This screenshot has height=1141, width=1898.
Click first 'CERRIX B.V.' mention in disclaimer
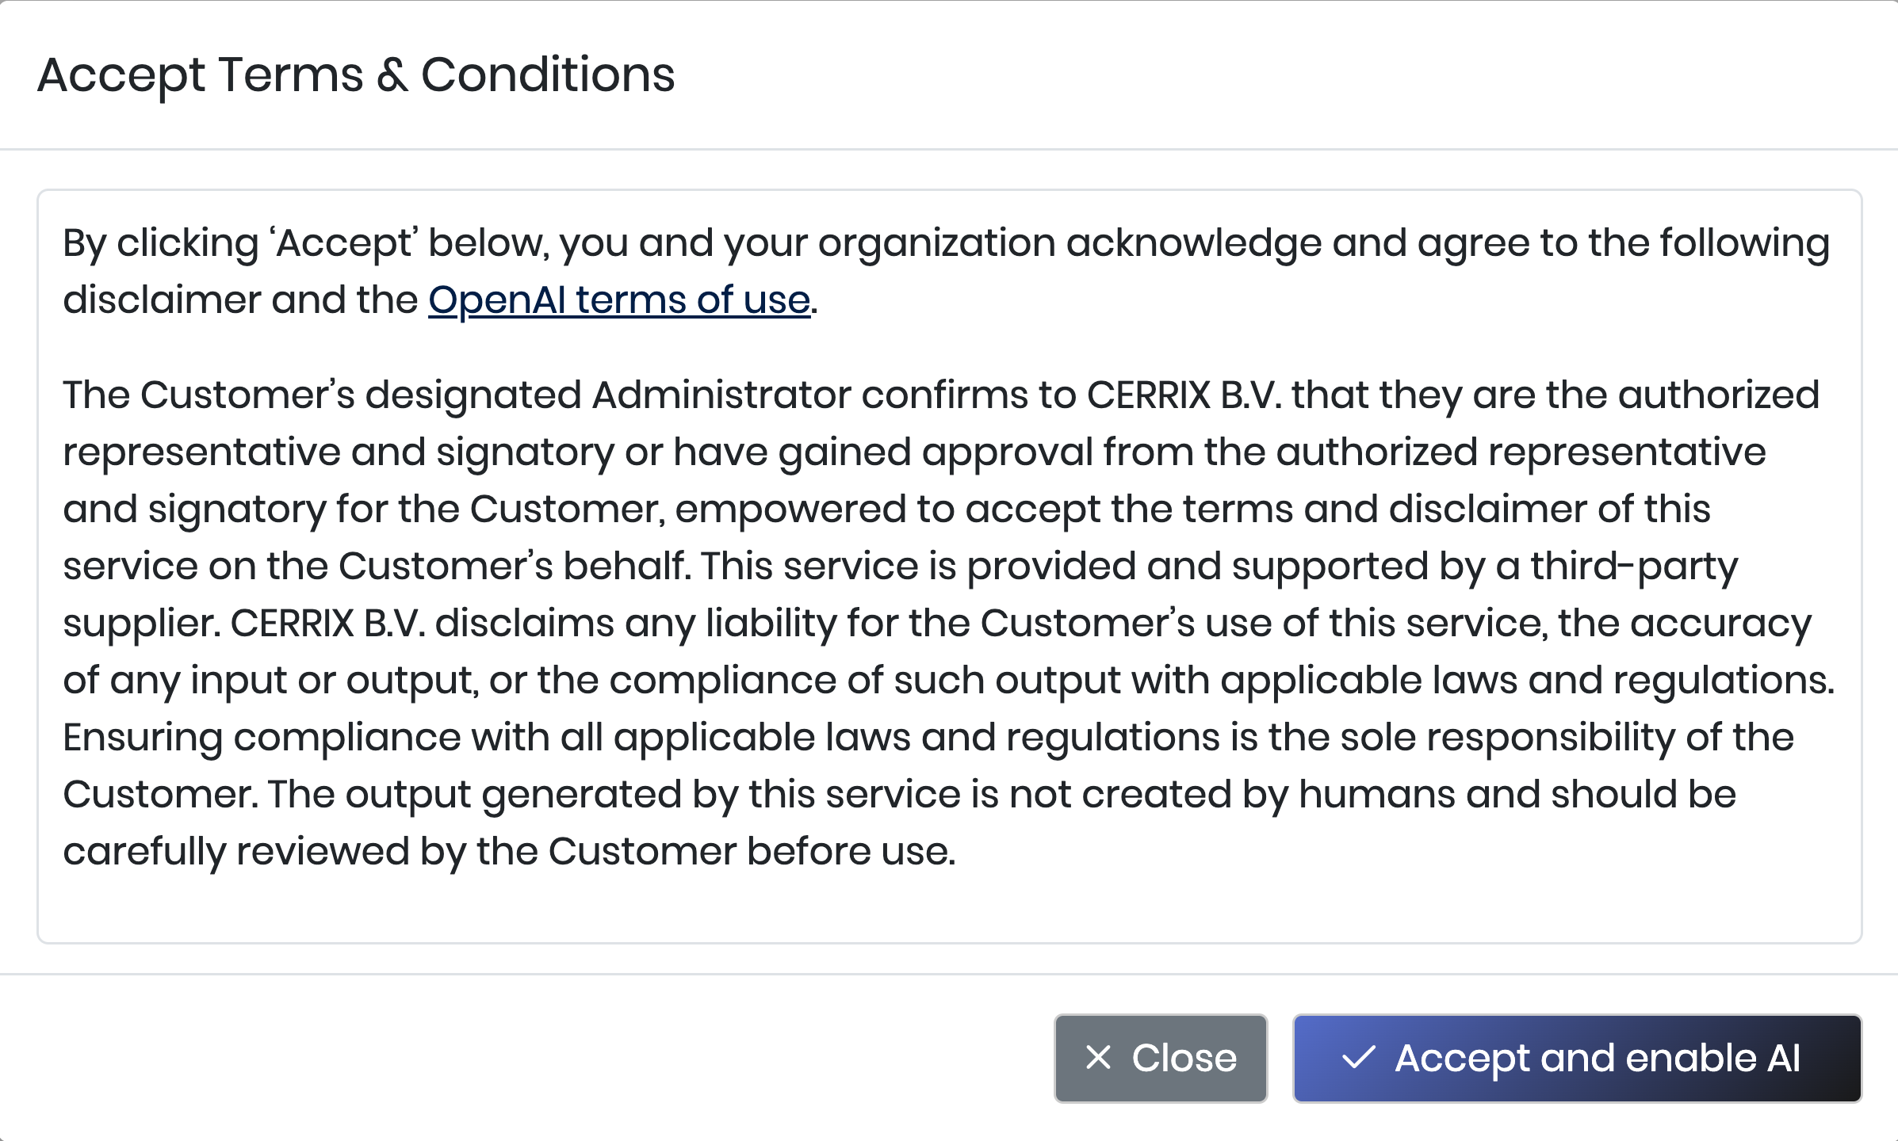(1184, 395)
